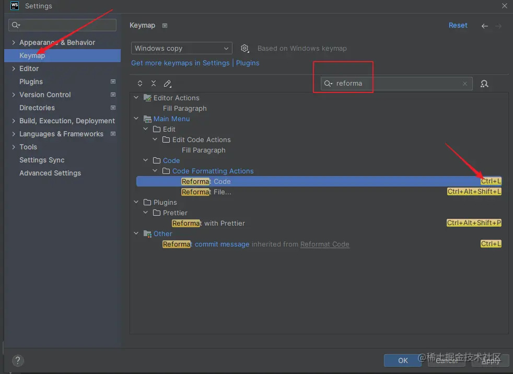Click the Ctrl+Alt+Shift+L shortcut label
513x374 pixels.
(x=474, y=192)
